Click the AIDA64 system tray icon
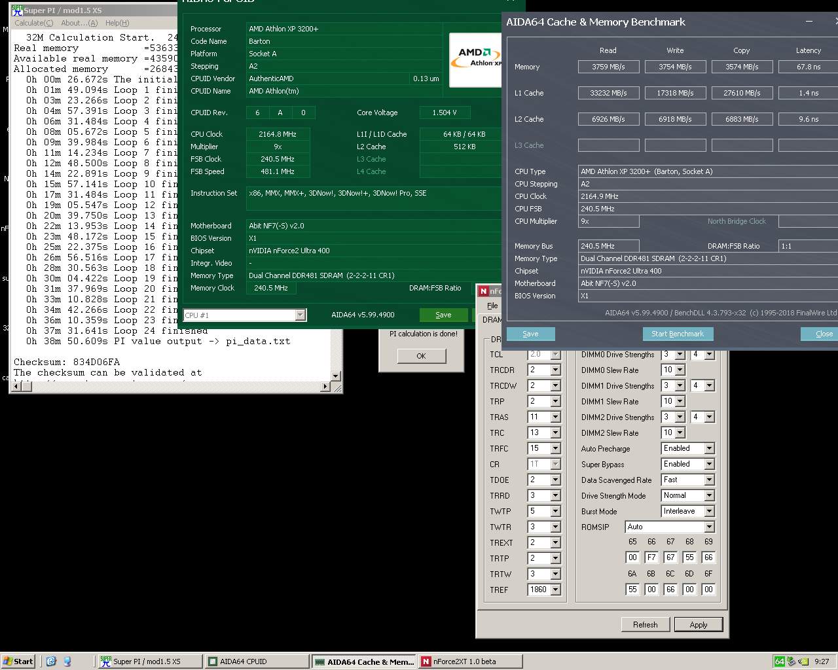The height and width of the screenshot is (670, 838). click(779, 661)
